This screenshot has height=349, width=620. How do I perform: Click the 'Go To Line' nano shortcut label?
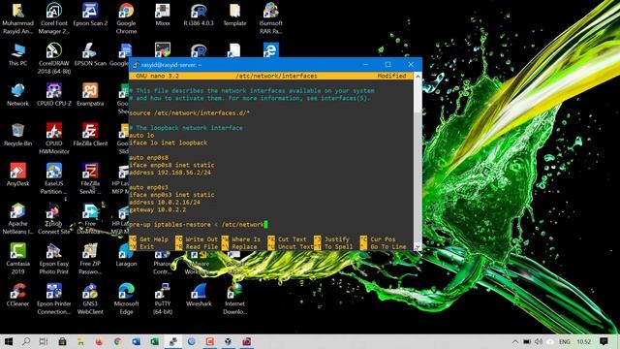388,246
